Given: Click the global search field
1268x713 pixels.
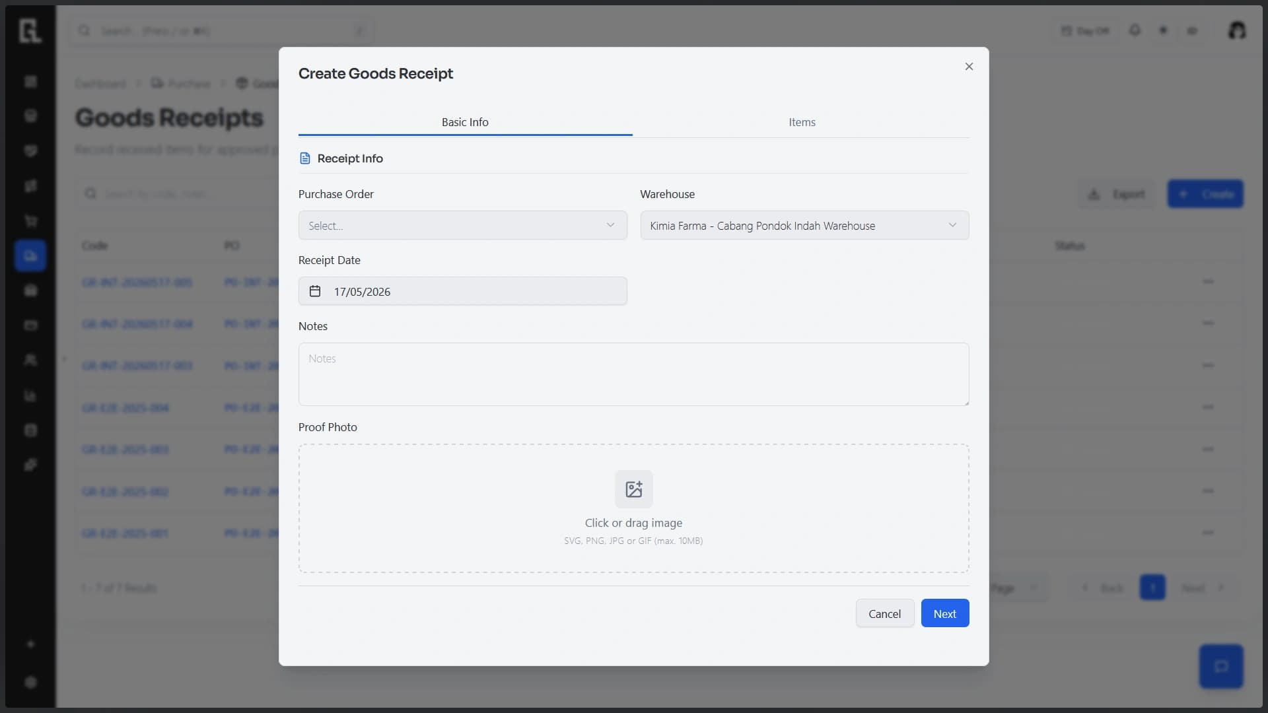Looking at the screenshot, I should (221, 31).
